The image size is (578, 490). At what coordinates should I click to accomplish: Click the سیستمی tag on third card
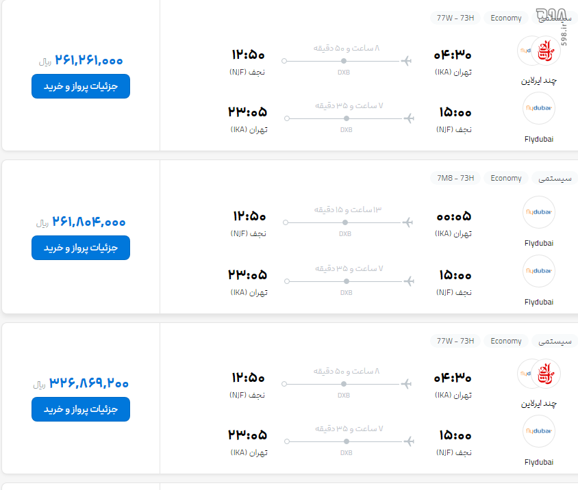[x=555, y=341]
